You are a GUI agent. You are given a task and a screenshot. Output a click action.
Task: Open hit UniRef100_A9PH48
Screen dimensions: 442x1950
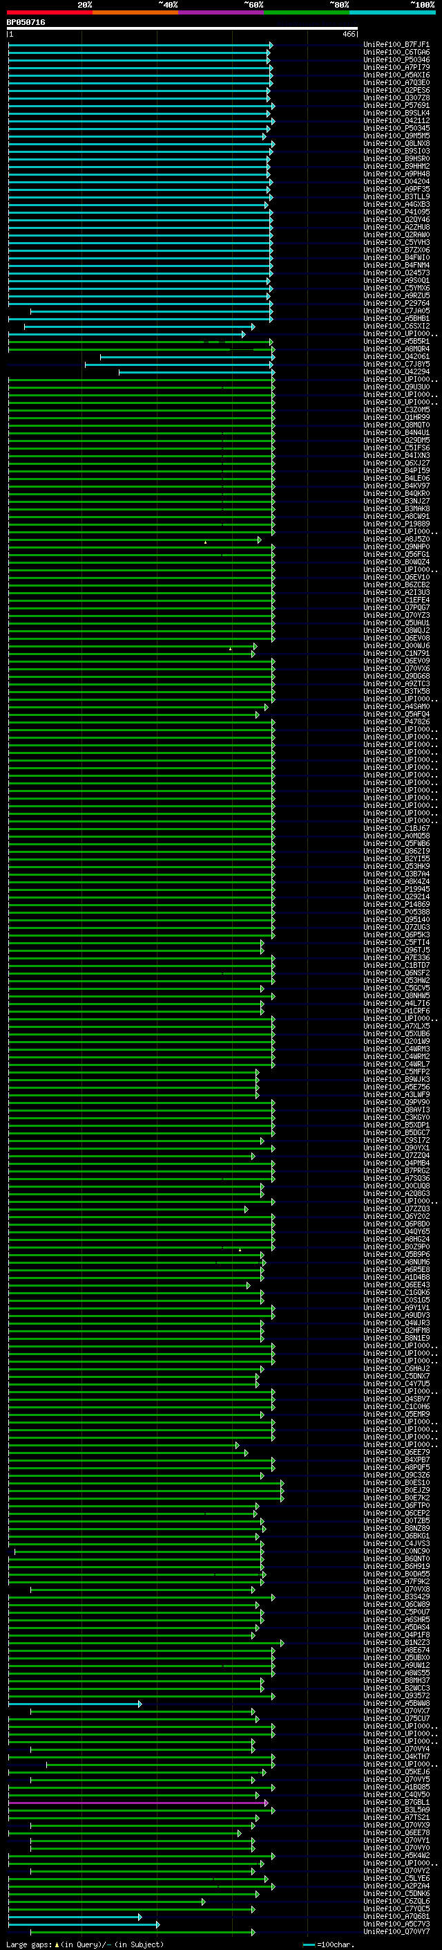[x=396, y=174]
